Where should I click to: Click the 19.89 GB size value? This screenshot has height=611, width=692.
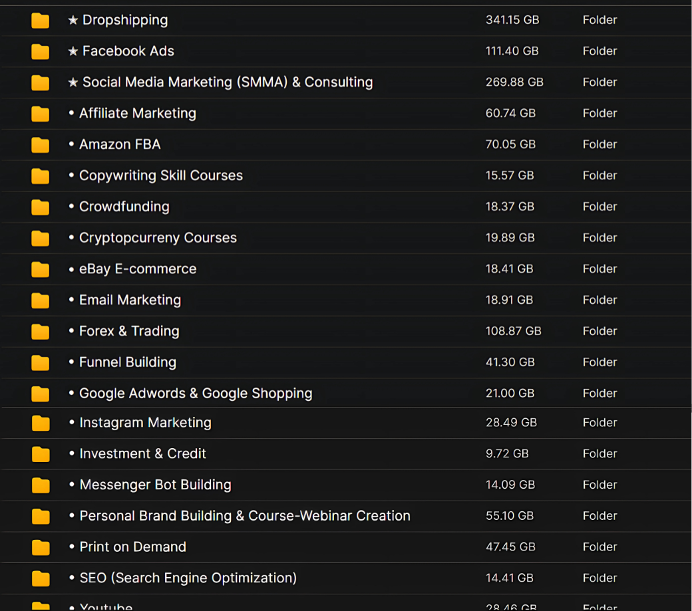(510, 237)
